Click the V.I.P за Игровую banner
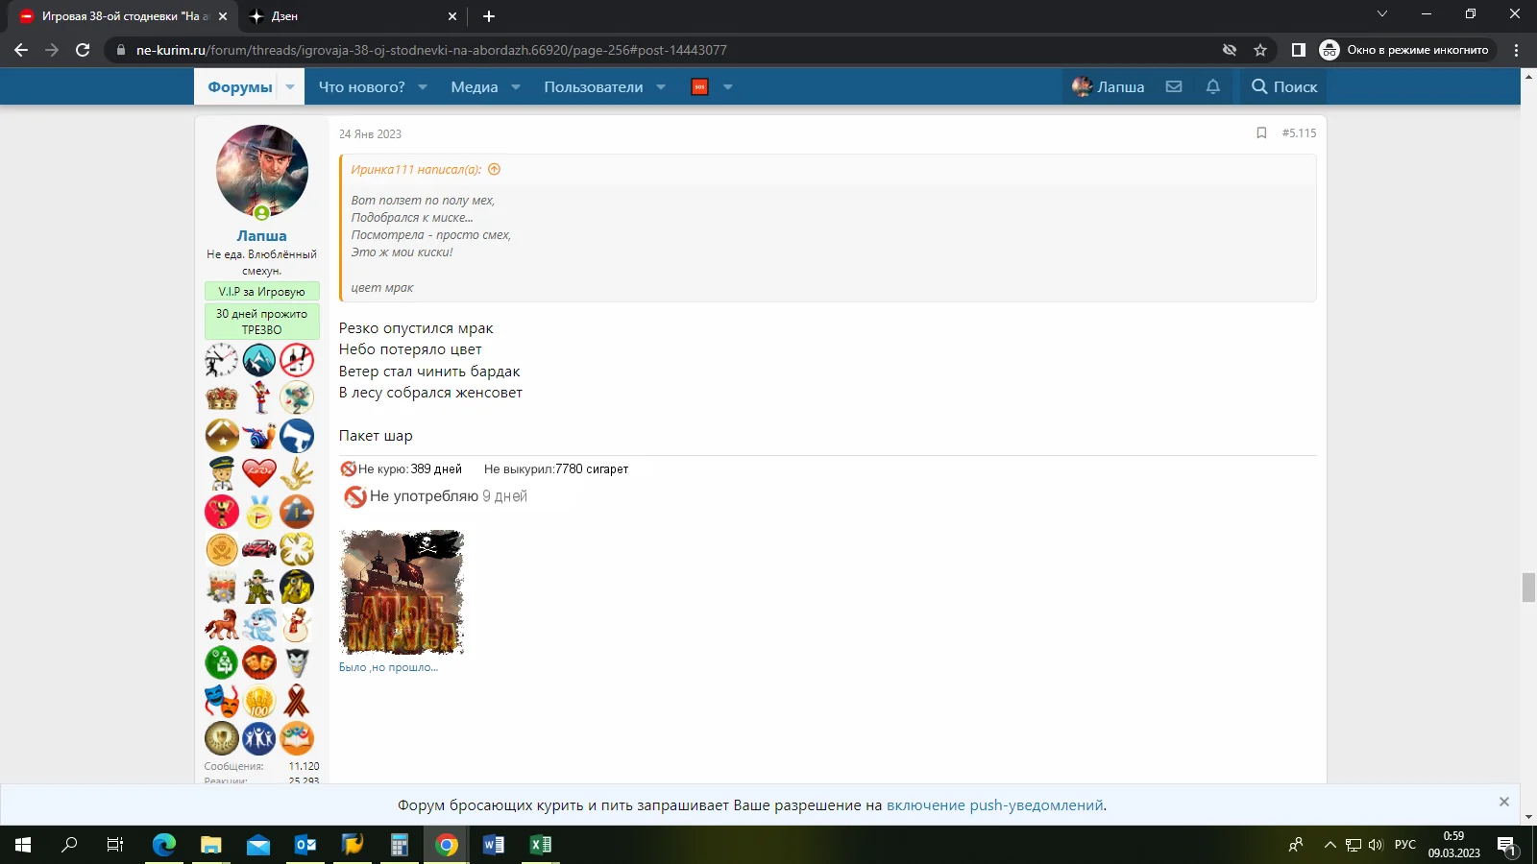 coord(261,292)
